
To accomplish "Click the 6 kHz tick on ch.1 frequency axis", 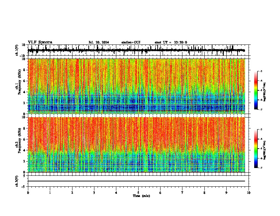I will click(24, 81).
